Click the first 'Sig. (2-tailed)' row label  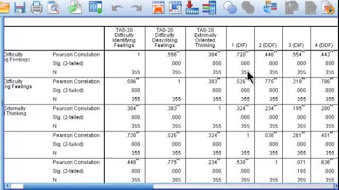(68, 63)
